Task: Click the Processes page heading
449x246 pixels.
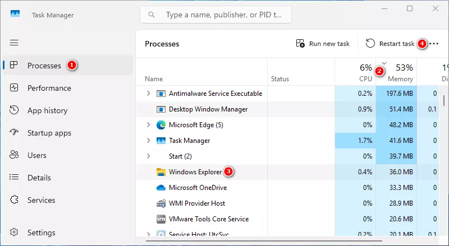Action: [x=162, y=44]
